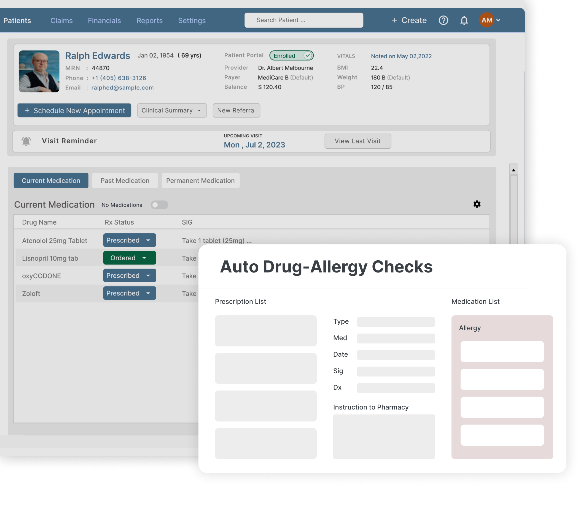Click the scrollbar up arrow
This screenshot has height=505, width=578.
click(x=514, y=170)
